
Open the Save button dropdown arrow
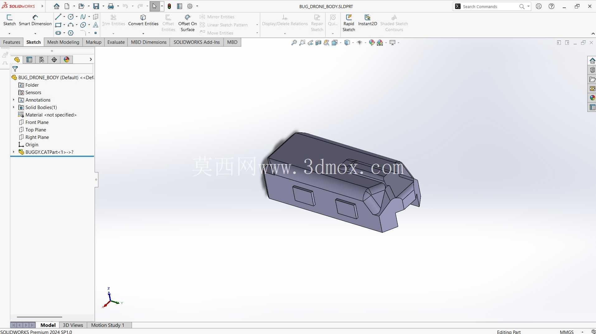pos(103,6)
